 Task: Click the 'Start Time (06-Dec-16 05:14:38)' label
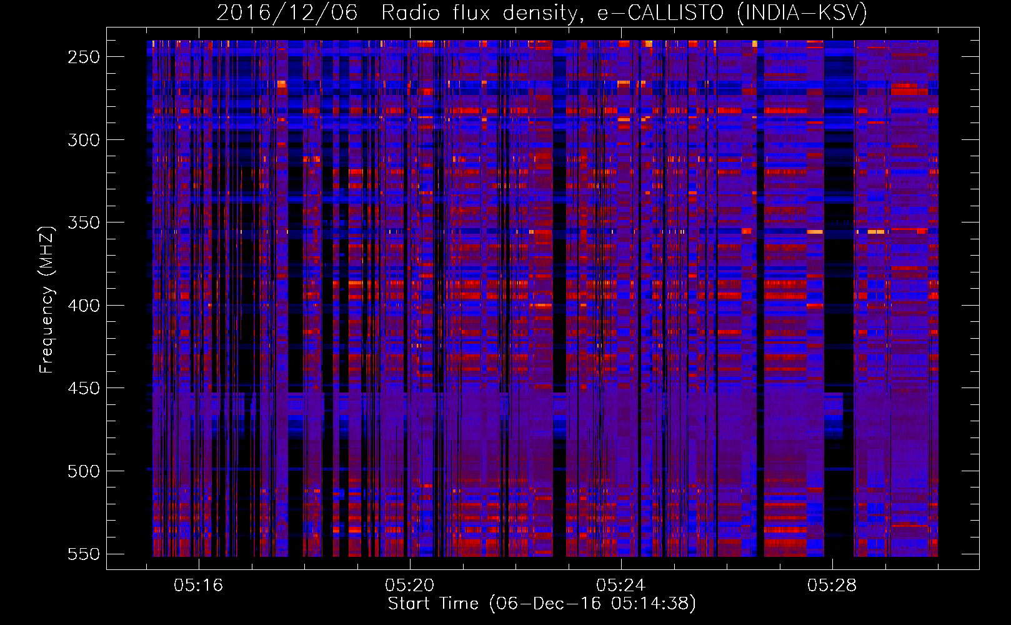(x=542, y=604)
